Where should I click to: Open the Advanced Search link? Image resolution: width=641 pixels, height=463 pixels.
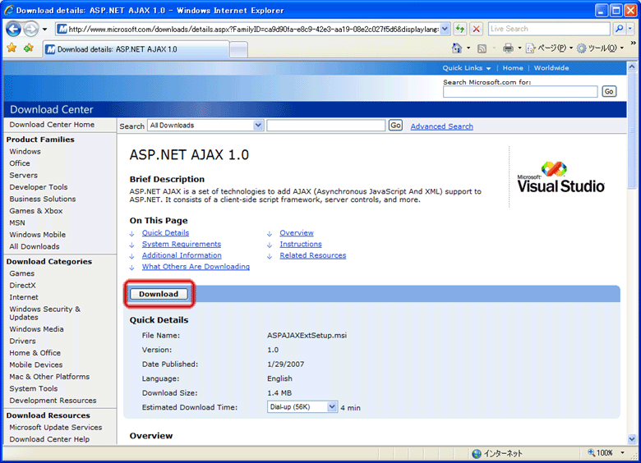441,126
